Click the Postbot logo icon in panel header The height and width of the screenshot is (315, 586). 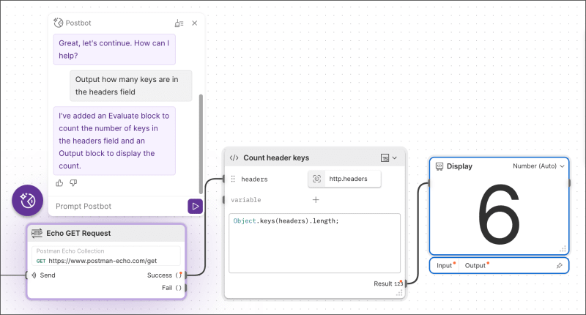point(59,23)
